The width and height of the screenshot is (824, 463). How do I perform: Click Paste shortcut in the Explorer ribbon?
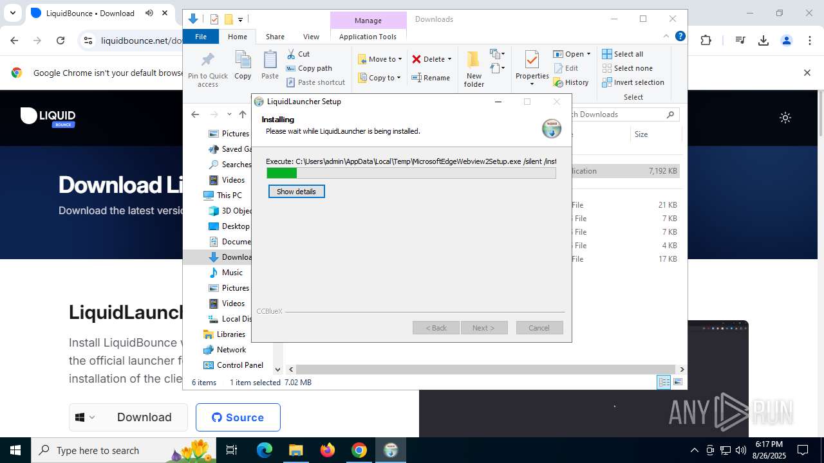[x=315, y=82]
